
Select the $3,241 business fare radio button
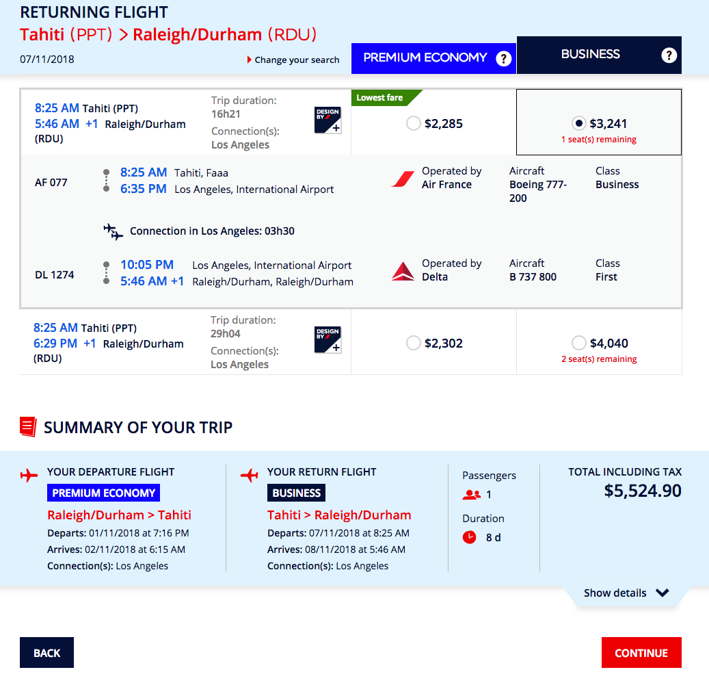pyautogui.click(x=578, y=123)
